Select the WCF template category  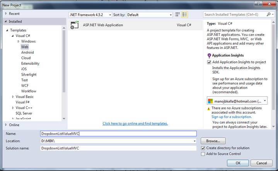25,86
